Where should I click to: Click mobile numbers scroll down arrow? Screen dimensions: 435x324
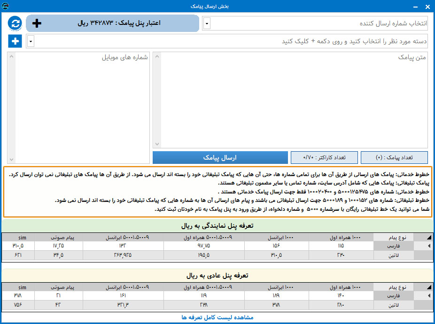point(11,159)
